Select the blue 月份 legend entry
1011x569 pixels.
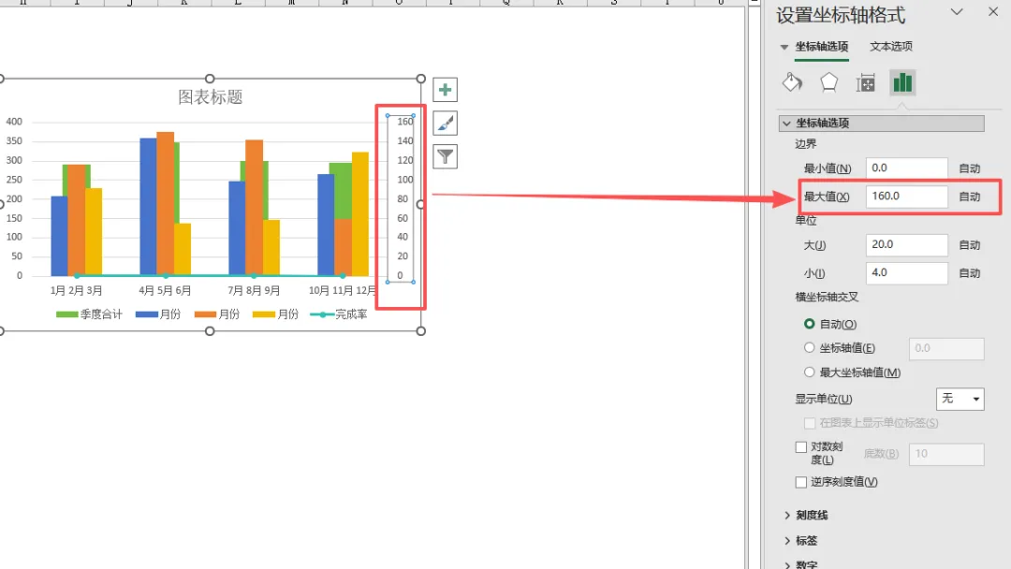tap(158, 314)
